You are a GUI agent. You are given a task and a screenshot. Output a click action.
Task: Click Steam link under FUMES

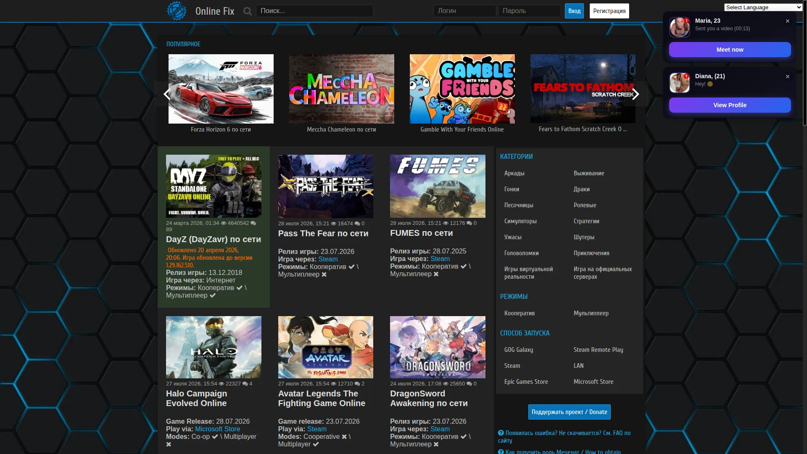(x=440, y=259)
